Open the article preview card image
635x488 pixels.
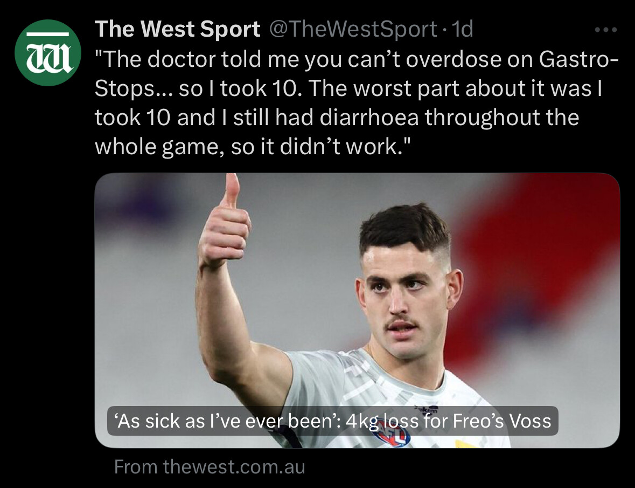pos(357,311)
